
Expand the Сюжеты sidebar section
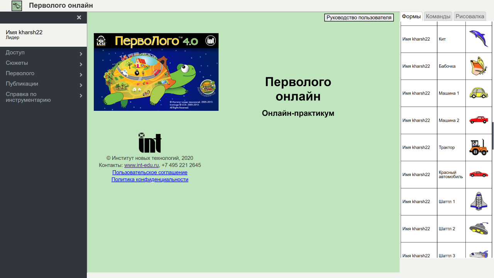[x=43, y=63]
